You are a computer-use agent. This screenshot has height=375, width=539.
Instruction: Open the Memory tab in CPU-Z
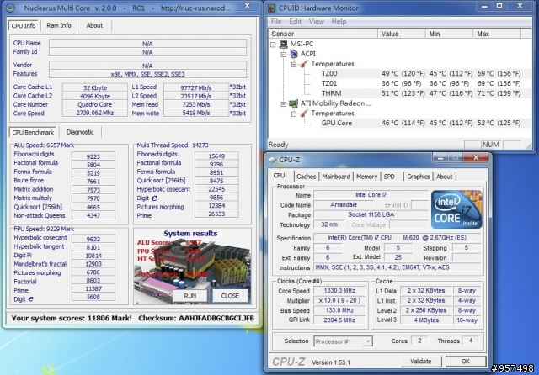[366, 177]
